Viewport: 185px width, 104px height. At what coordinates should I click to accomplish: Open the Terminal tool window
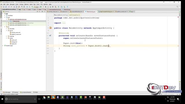tap(15, 92)
